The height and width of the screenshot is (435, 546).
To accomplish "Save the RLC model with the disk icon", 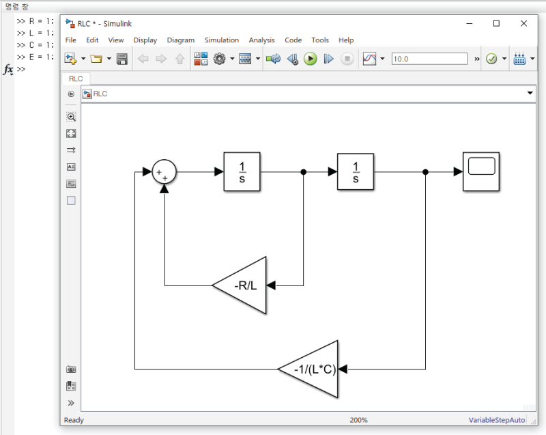I will pyautogui.click(x=122, y=58).
